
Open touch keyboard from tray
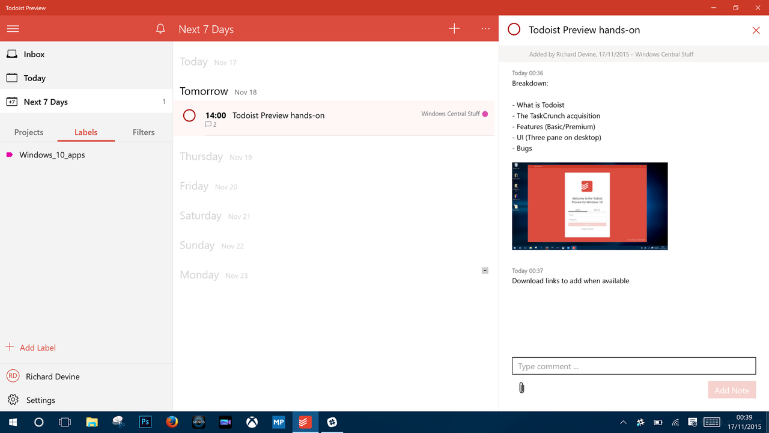[x=712, y=422]
